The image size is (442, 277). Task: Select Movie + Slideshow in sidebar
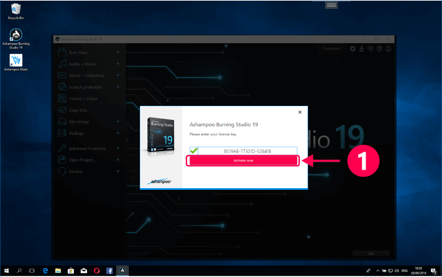[86, 75]
